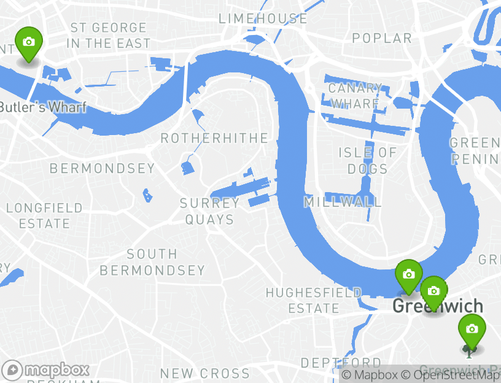Select the Butler's Wharf place label
501x383 pixels.
(x=43, y=107)
